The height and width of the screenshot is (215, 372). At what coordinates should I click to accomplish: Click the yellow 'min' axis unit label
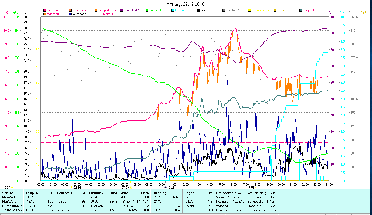(36, 13)
